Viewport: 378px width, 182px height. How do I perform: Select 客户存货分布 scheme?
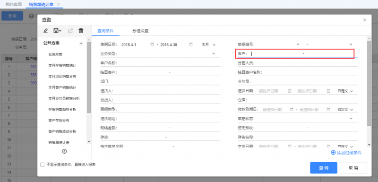coord(59,120)
